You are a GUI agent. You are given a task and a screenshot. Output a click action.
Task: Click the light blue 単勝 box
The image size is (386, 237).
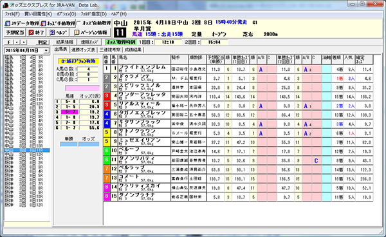coord(69,144)
